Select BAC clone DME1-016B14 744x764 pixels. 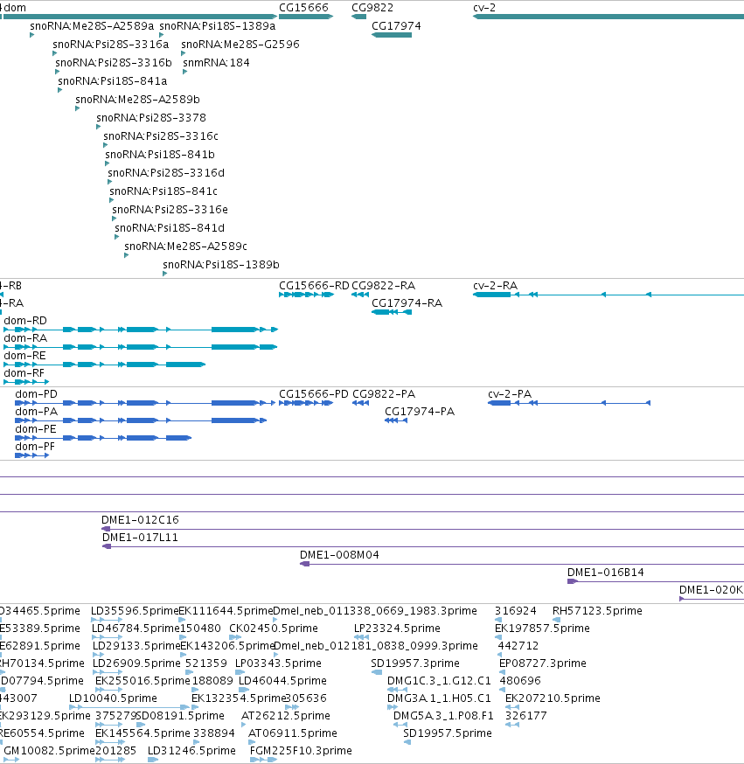[x=656, y=581]
